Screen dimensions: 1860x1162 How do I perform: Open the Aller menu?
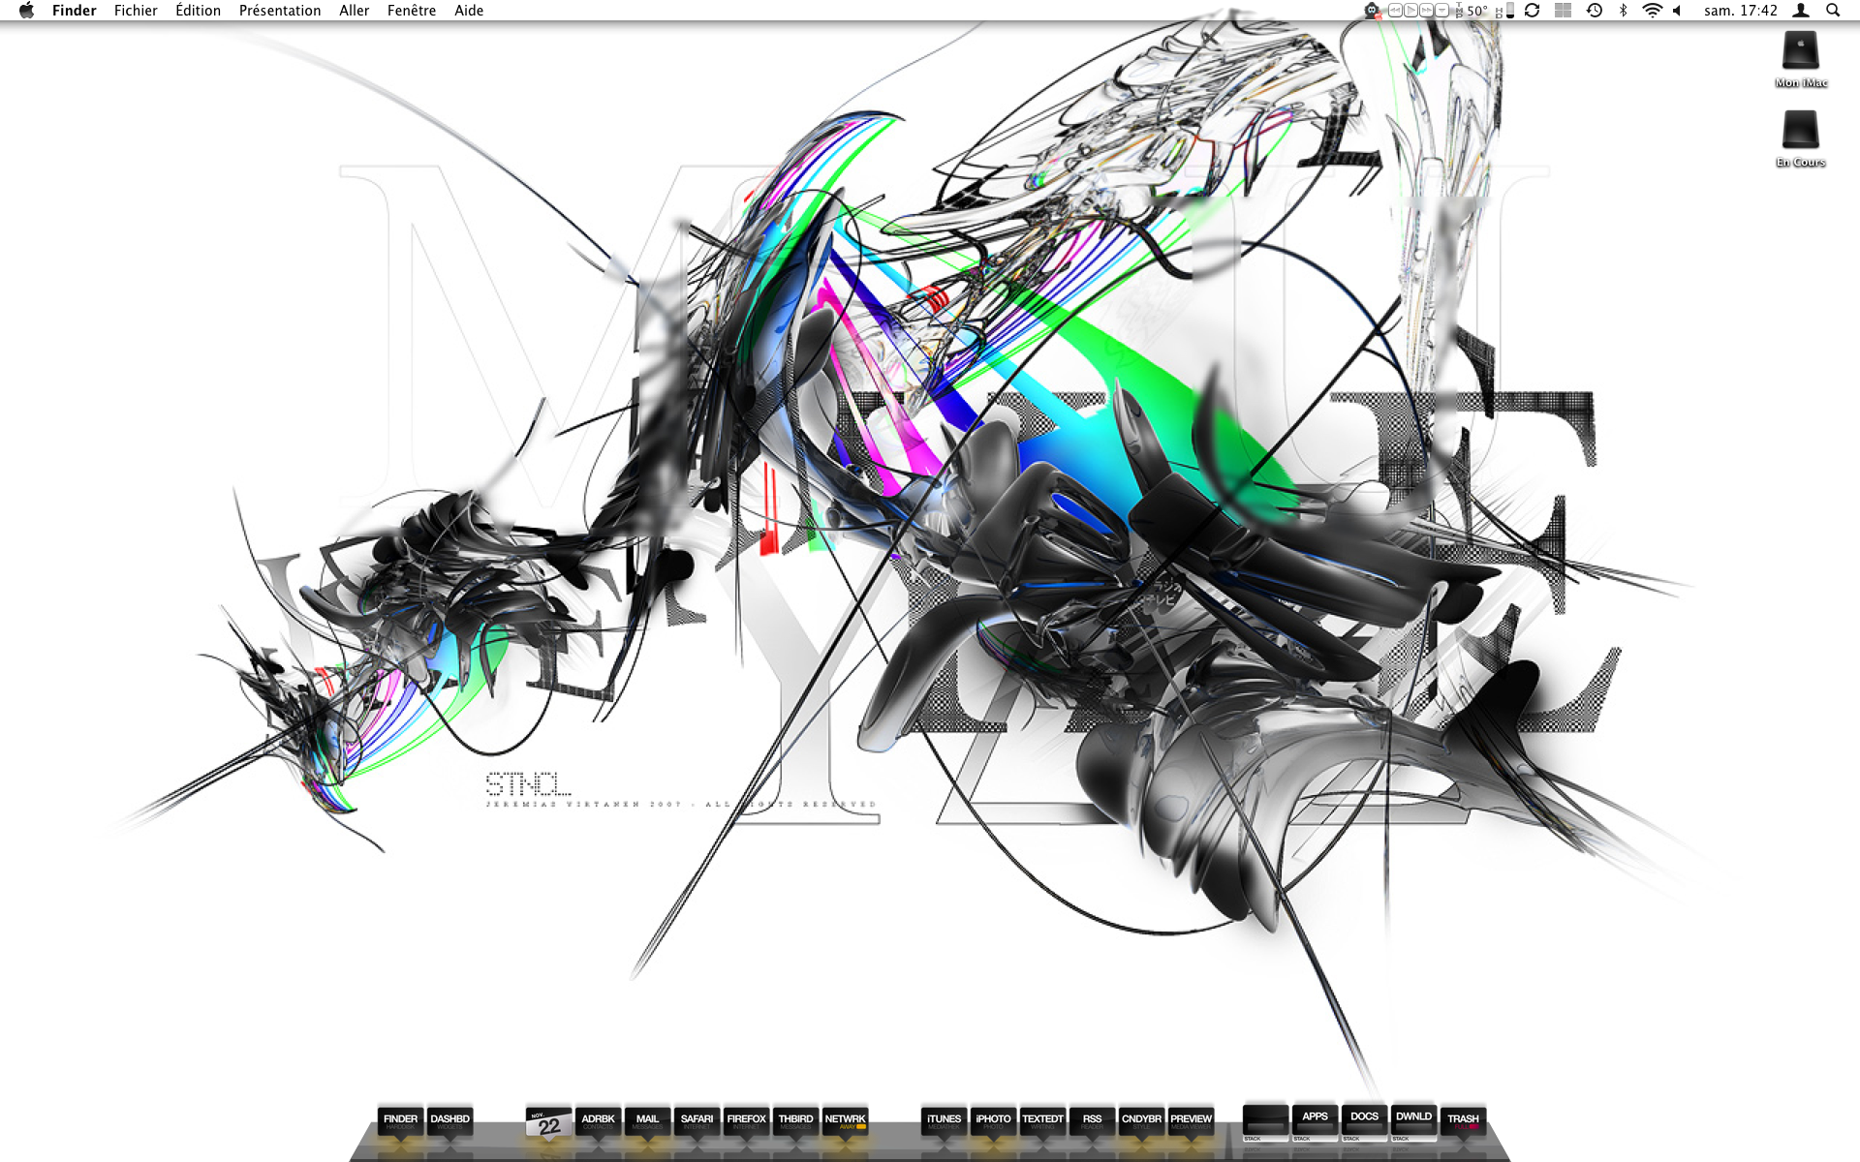354,11
